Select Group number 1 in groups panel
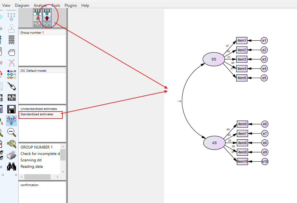The width and height of the screenshot is (297, 203). pos(32,33)
